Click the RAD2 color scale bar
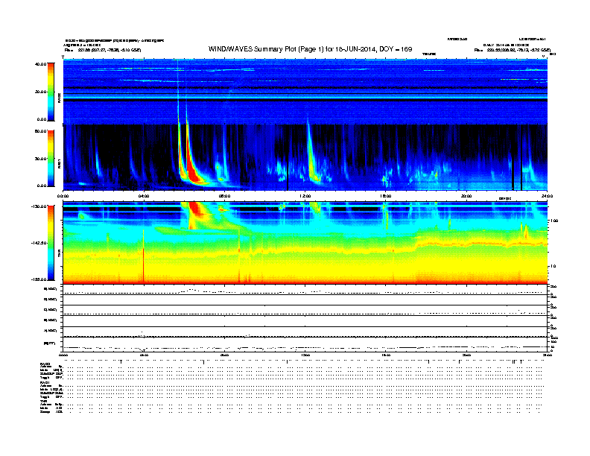 tap(51, 92)
